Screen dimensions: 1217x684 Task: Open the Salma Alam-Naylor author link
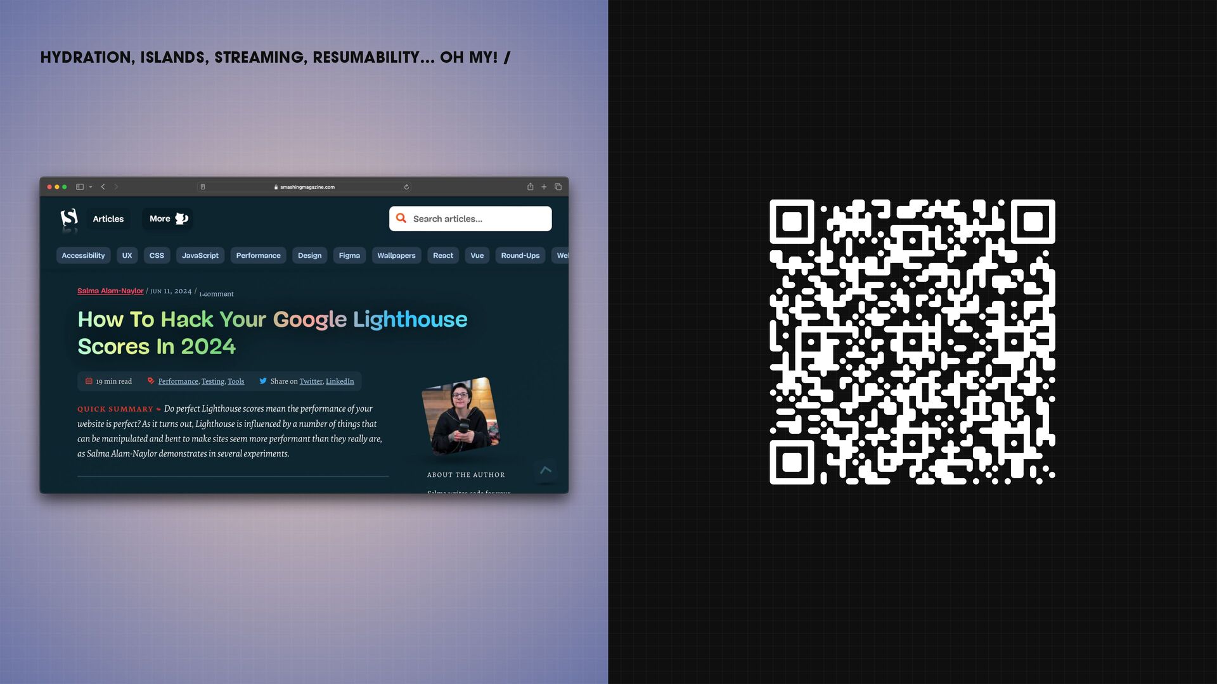[110, 291]
